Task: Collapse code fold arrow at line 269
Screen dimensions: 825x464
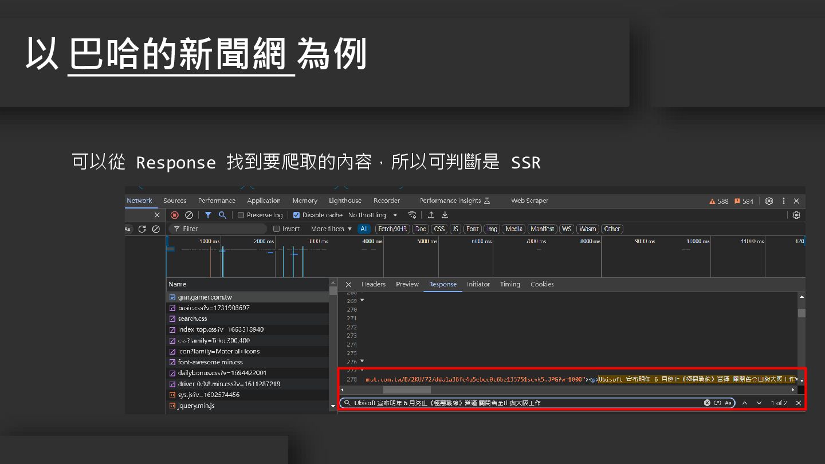Action: coord(362,300)
